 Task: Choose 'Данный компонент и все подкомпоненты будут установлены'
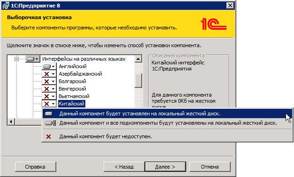(x=167, y=123)
